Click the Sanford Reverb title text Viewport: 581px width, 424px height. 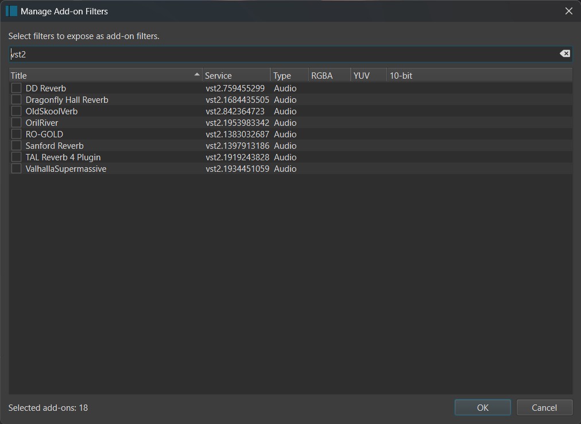[x=55, y=146]
